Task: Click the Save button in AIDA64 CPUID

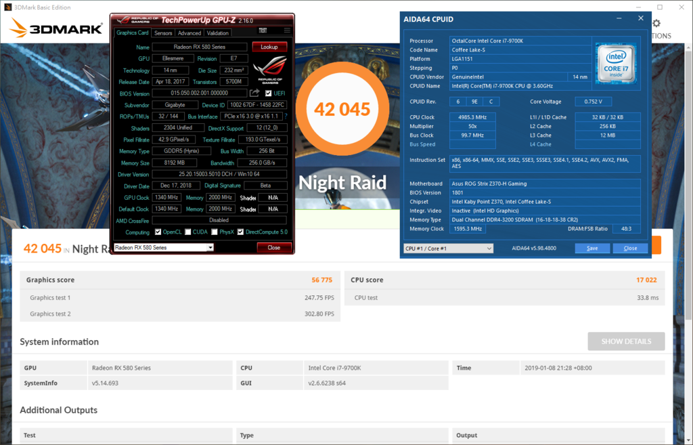Action: pyautogui.click(x=592, y=248)
